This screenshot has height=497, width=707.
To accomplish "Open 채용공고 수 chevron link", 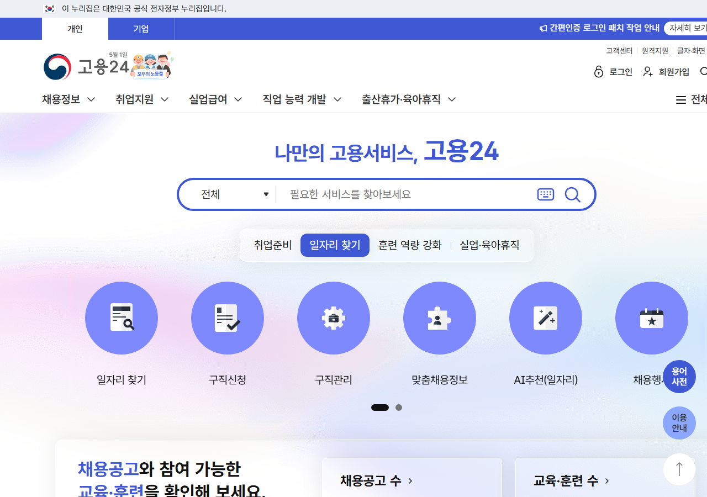I will pos(377,481).
